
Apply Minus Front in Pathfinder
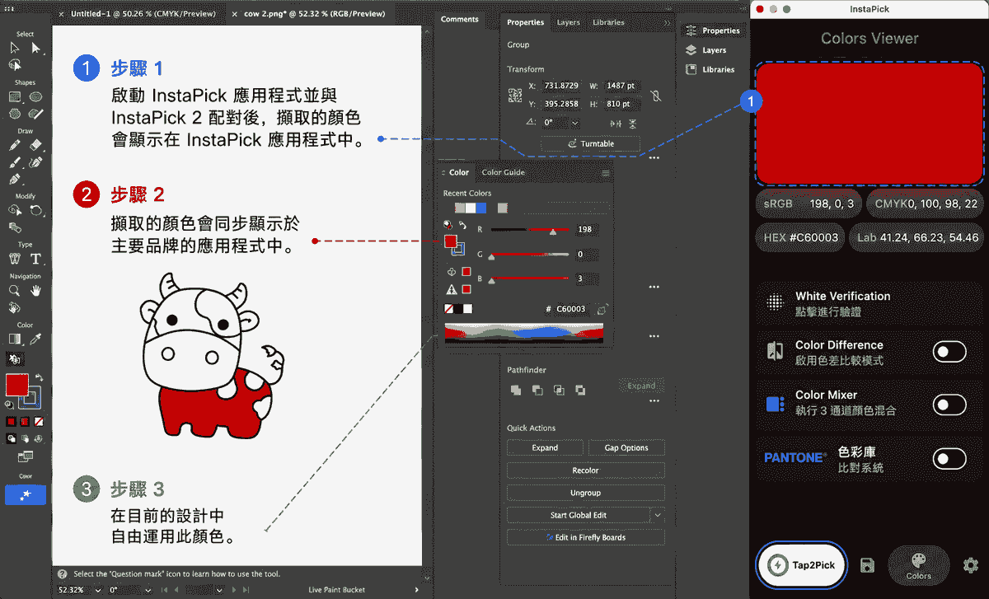(x=537, y=390)
